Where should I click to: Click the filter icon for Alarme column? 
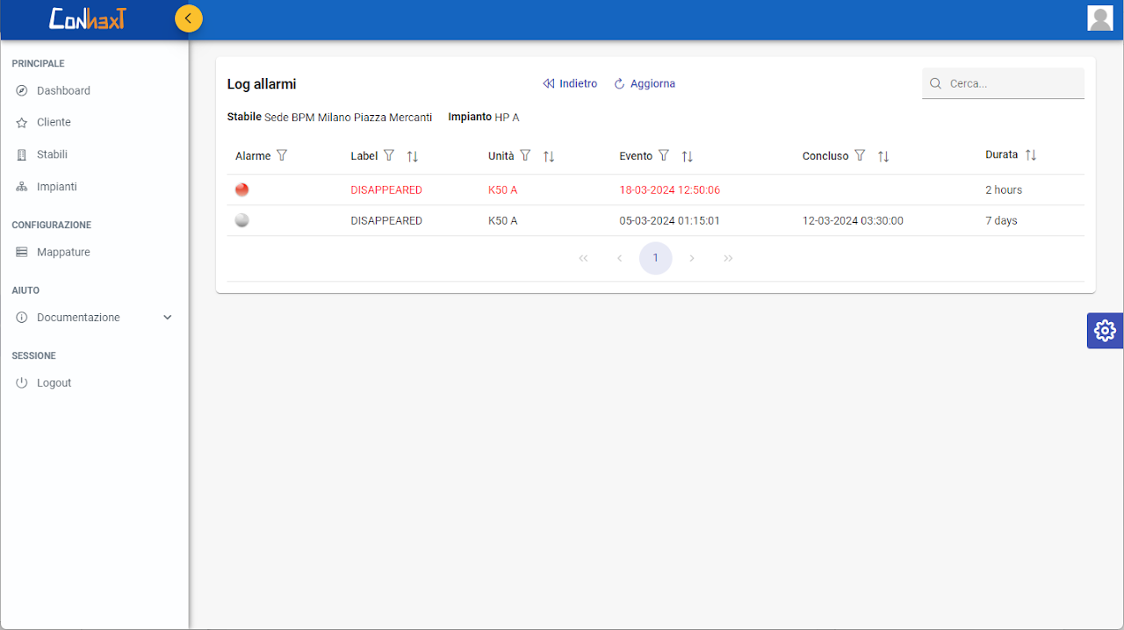pyautogui.click(x=282, y=155)
